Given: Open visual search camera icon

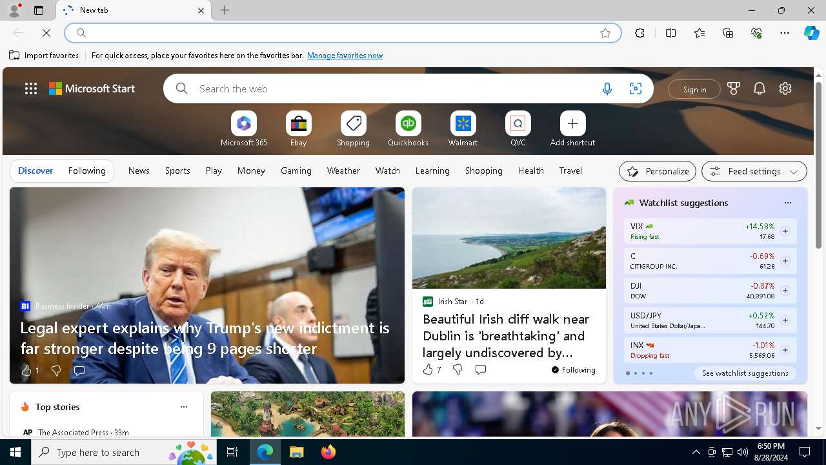Looking at the screenshot, I should click(x=635, y=89).
